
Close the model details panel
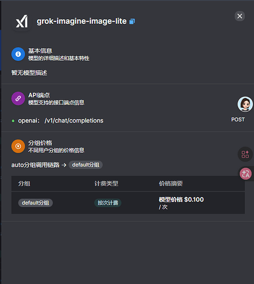[x=240, y=16]
